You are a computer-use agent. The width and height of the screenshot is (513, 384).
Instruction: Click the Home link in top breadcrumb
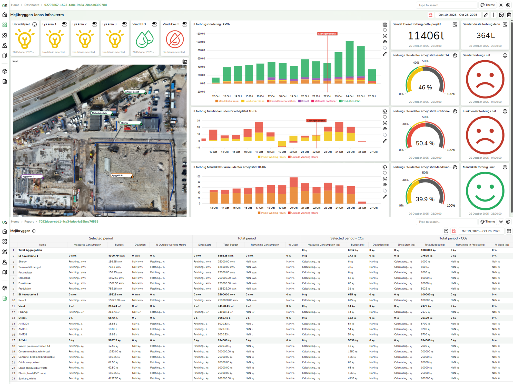point(15,5)
